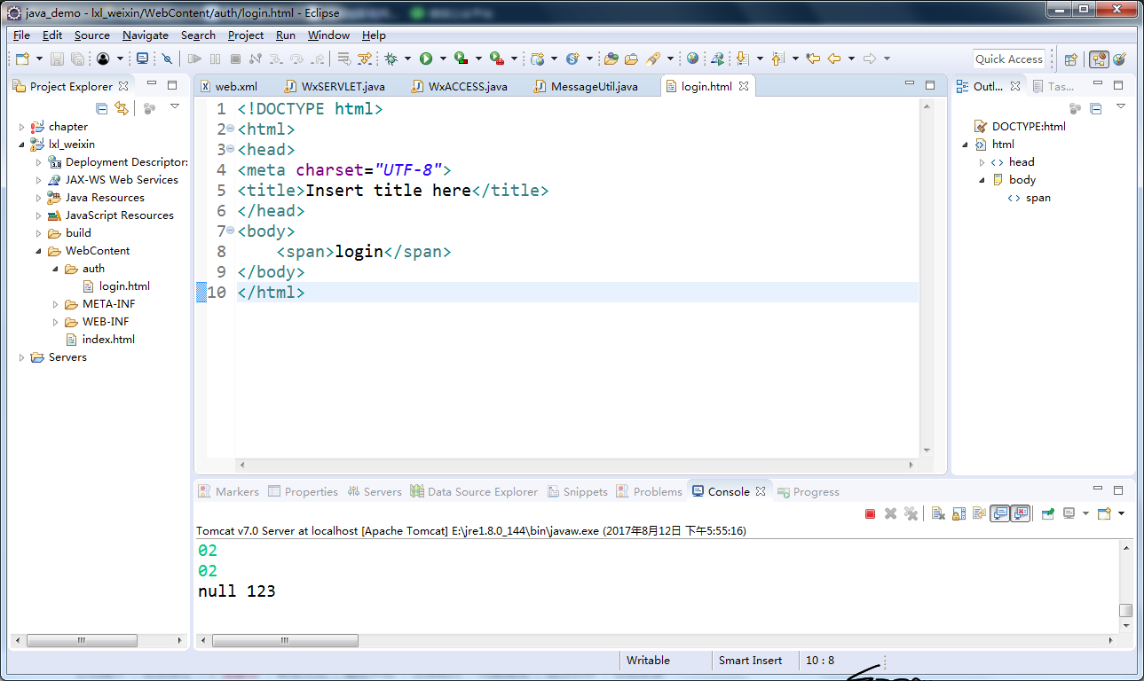Open the Window menu

click(328, 35)
